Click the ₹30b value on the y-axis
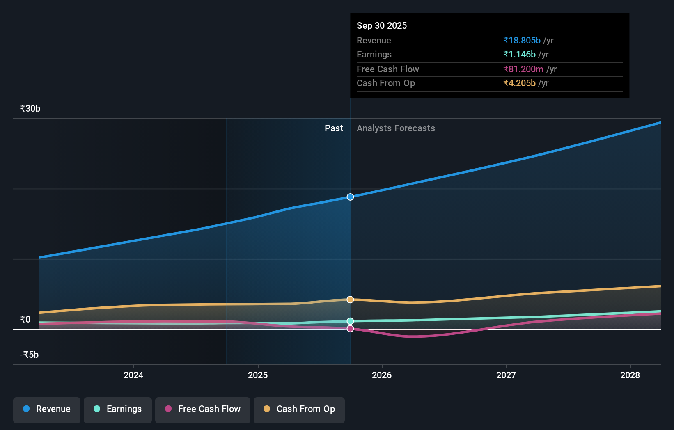The image size is (674, 430). pos(29,108)
